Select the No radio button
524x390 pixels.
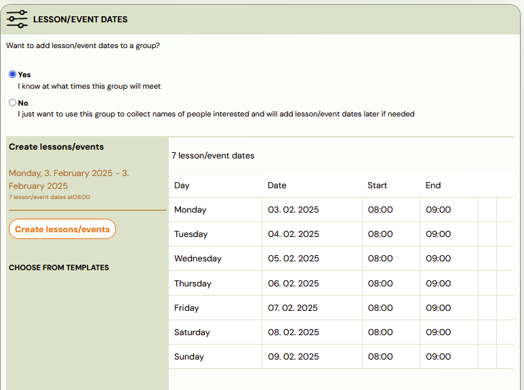tap(12, 102)
